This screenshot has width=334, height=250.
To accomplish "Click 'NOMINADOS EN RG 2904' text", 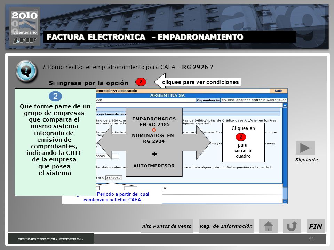I will pyautogui.click(x=153, y=138).
